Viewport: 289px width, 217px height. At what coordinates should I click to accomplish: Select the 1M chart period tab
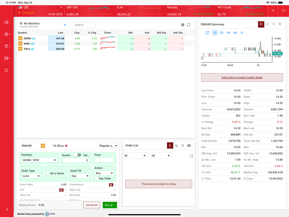click(x=228, y=33)
